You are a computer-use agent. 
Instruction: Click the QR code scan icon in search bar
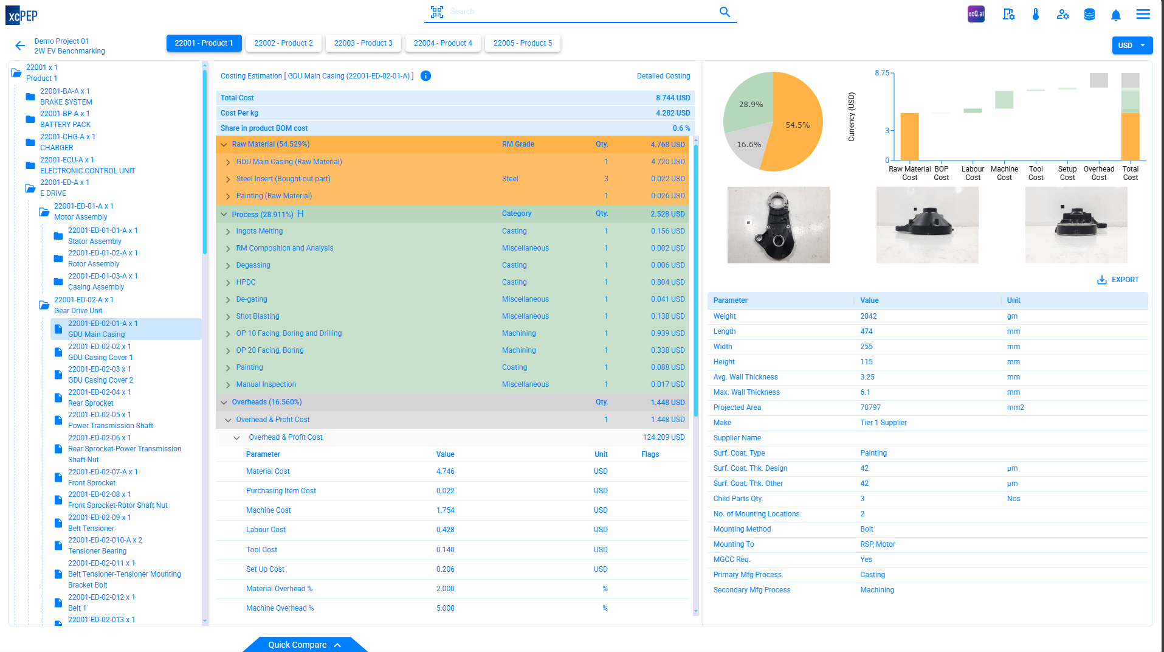pos(437,11)
